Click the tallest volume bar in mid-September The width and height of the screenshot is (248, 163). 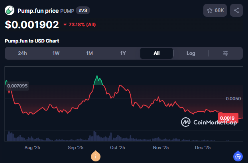point(94,136)
